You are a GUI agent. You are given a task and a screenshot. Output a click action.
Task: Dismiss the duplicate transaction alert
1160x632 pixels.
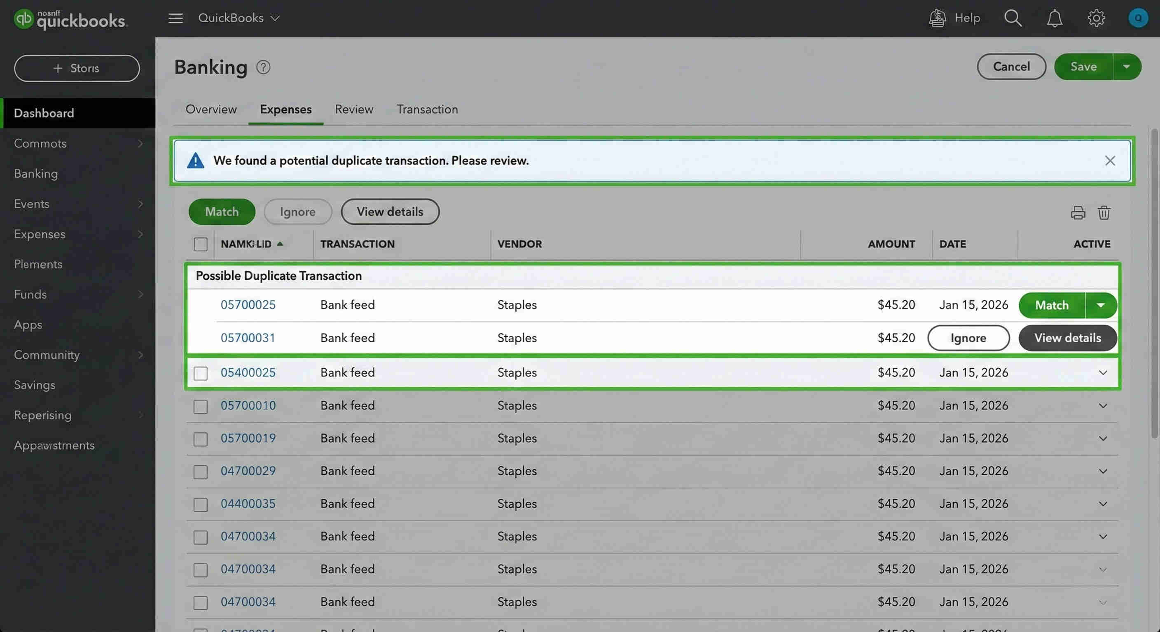click(1110, 160)
